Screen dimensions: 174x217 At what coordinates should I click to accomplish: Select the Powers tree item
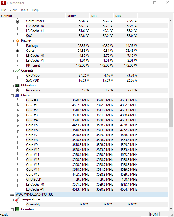26,41
